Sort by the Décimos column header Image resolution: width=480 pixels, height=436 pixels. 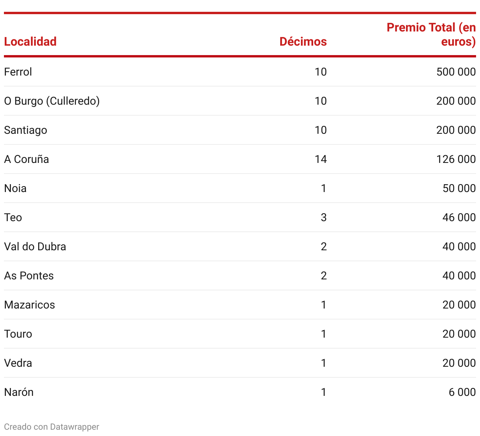(303, 41)
